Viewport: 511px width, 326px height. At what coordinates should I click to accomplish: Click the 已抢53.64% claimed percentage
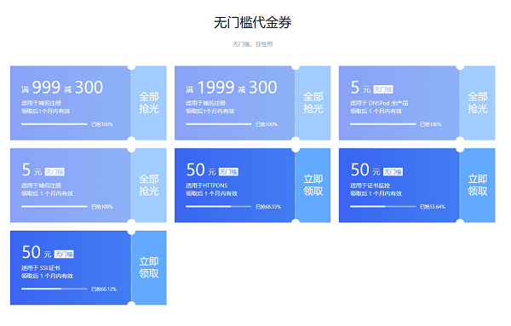[433, 207]
